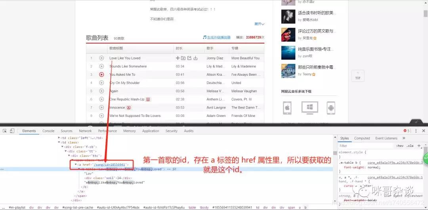Image resolution: width=428 pixels, height=210 pixels.
Task: Open the Audits tab
Action: click(189, 131)
